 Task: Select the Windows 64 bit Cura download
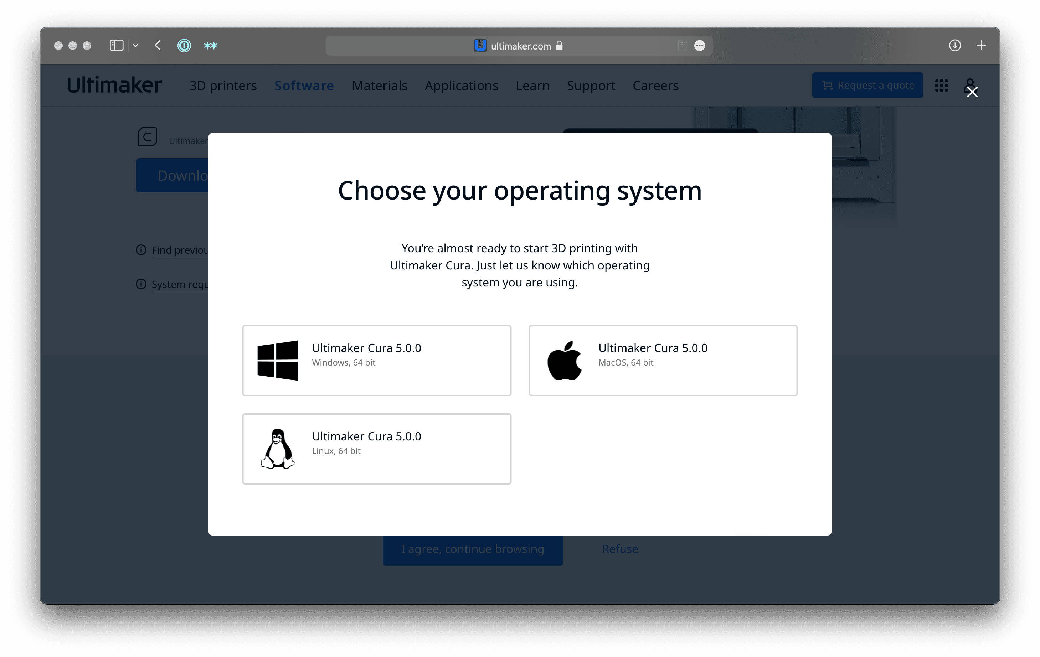377,361
